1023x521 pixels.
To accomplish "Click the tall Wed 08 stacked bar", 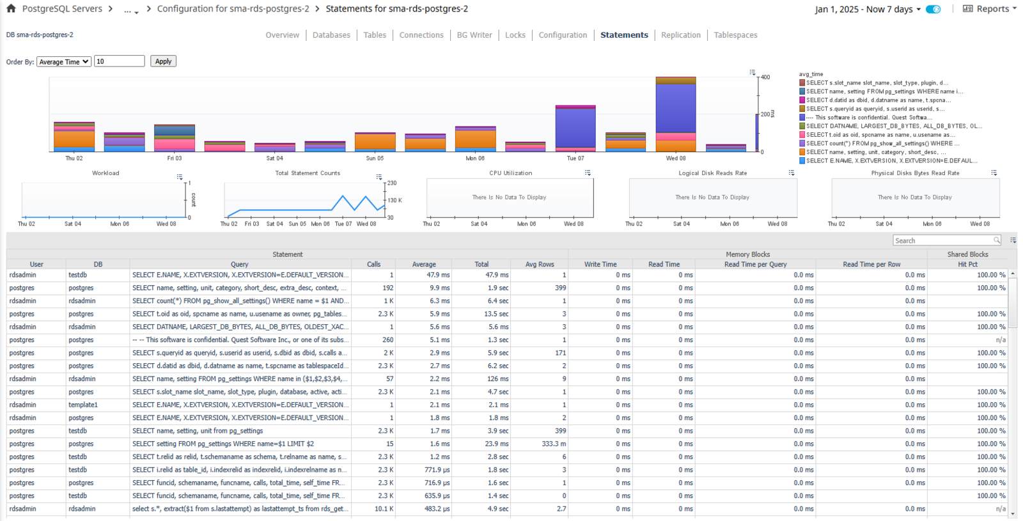I will point(676,114).
